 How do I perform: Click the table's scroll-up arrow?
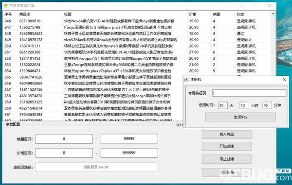273,14
